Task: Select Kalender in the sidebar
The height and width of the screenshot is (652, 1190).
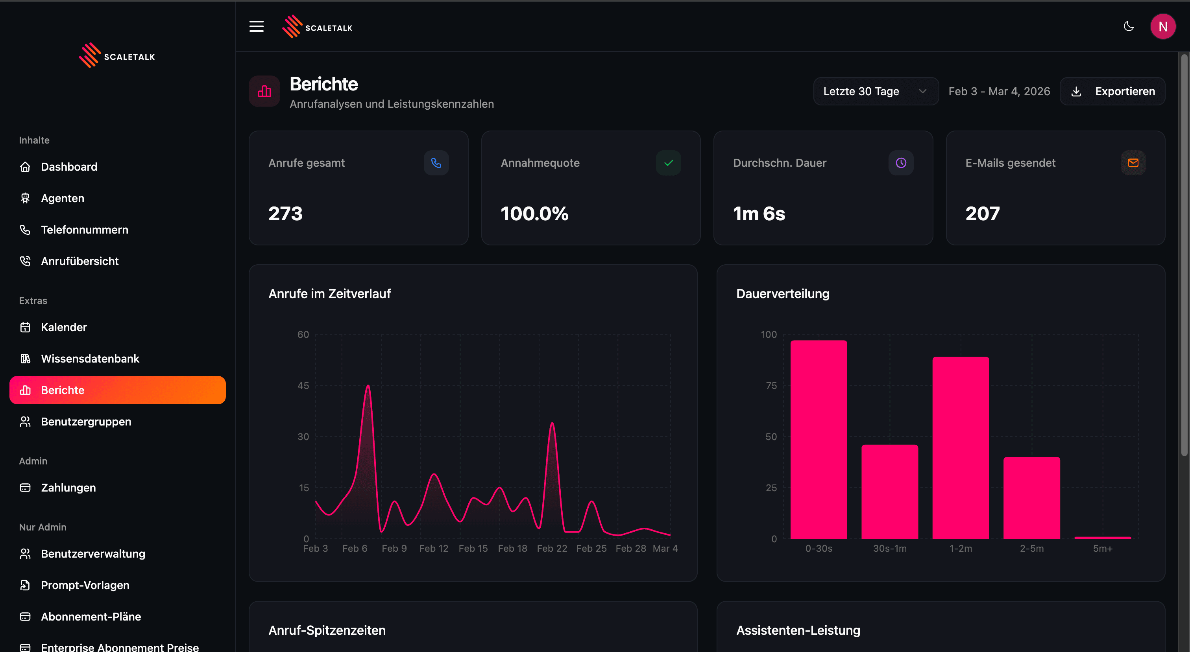Action: click(64, 328)
